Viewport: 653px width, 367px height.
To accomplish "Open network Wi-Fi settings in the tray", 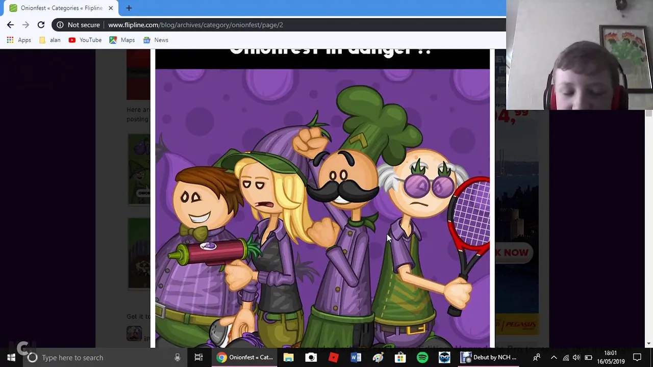I will (566, 357).
